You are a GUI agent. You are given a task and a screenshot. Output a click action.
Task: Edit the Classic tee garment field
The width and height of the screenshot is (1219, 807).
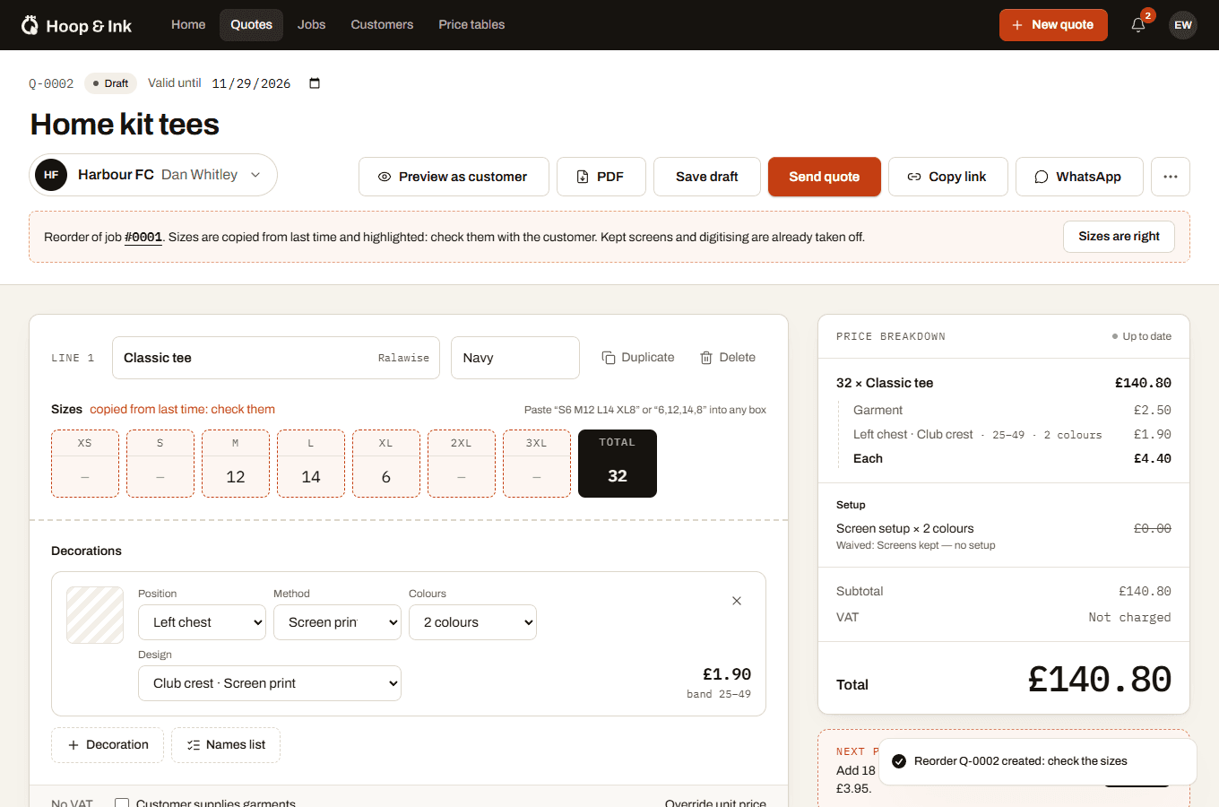click(276, 358)
